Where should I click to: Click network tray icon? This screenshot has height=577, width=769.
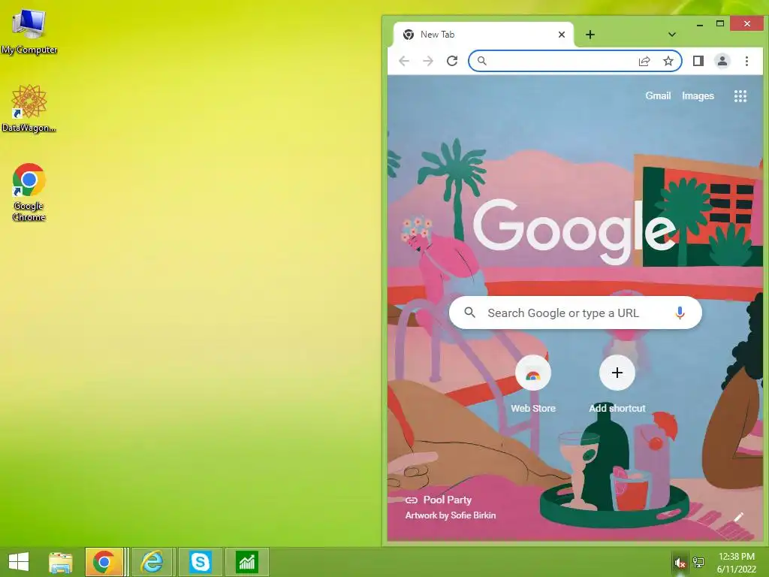698,563
